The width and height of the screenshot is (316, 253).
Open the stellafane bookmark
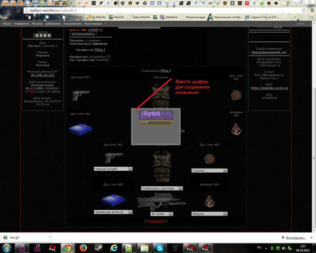coord(169,17)
